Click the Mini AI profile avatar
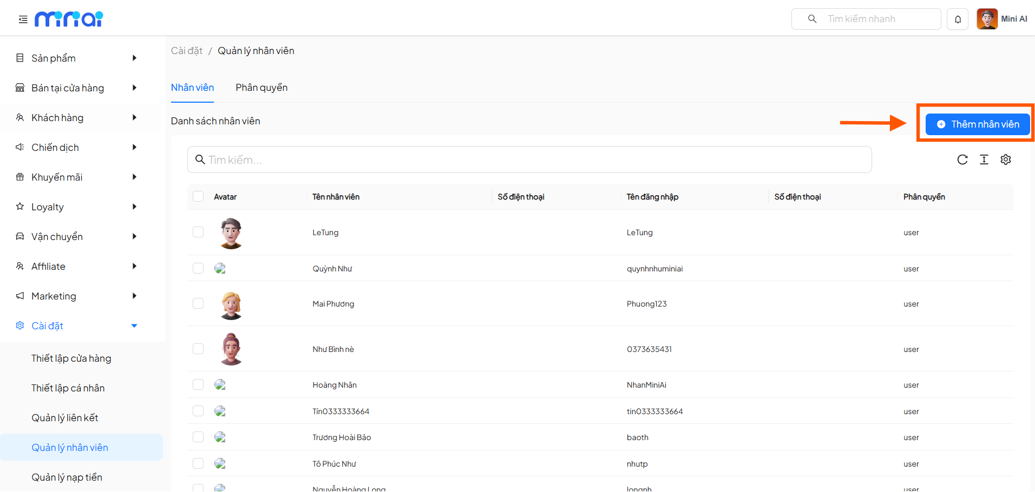The height and width of the screenshot is (492, 1035). [x=987, y=19]
